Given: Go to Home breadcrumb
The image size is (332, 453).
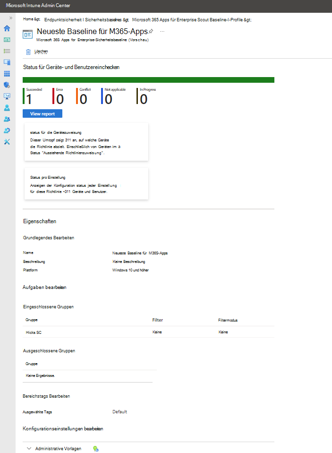Looking at the screenshot, I should point(32,19).
